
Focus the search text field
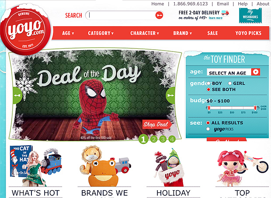[121, 15]
